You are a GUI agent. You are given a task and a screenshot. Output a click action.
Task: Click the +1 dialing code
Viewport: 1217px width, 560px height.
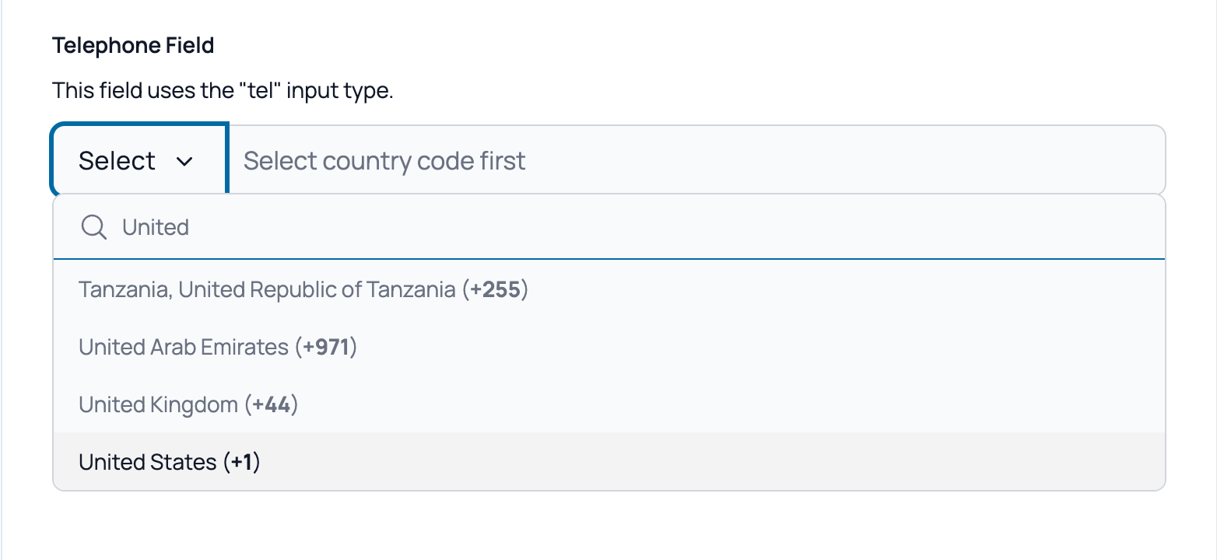coord(241,462)
